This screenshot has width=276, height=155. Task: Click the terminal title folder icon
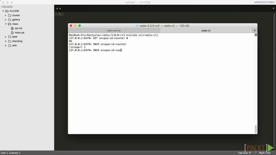click(137, 26)
